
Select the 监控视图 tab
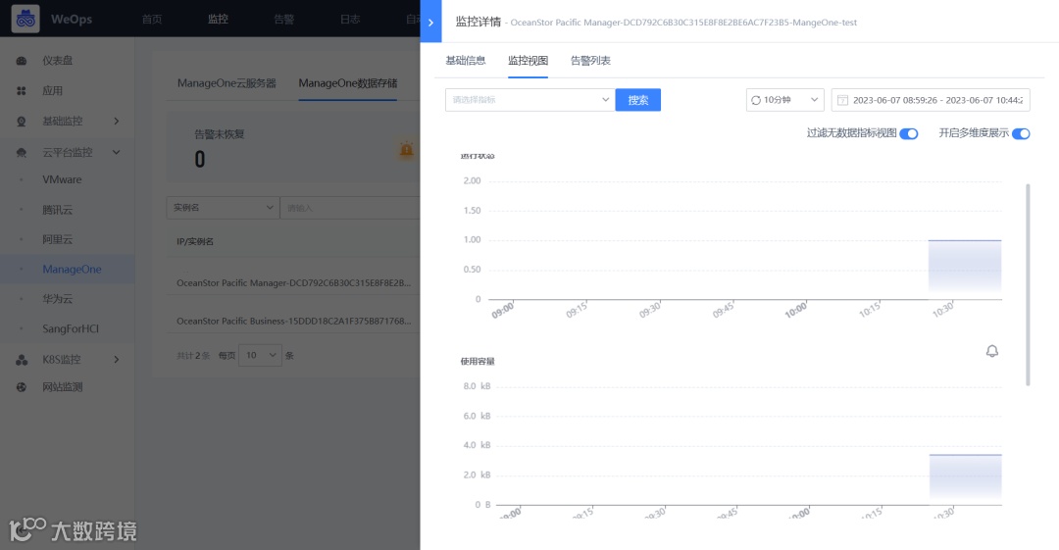point(528,61)
